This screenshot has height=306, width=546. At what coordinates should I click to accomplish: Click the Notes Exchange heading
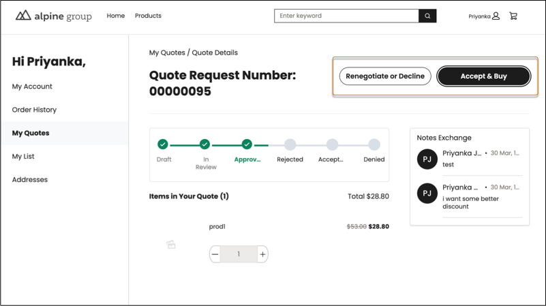(x=444, y=138)
